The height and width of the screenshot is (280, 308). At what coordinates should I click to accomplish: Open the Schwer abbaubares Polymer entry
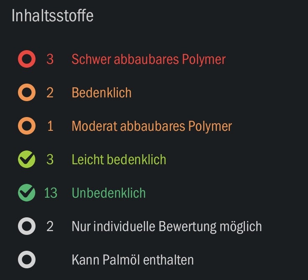(148, 59)
